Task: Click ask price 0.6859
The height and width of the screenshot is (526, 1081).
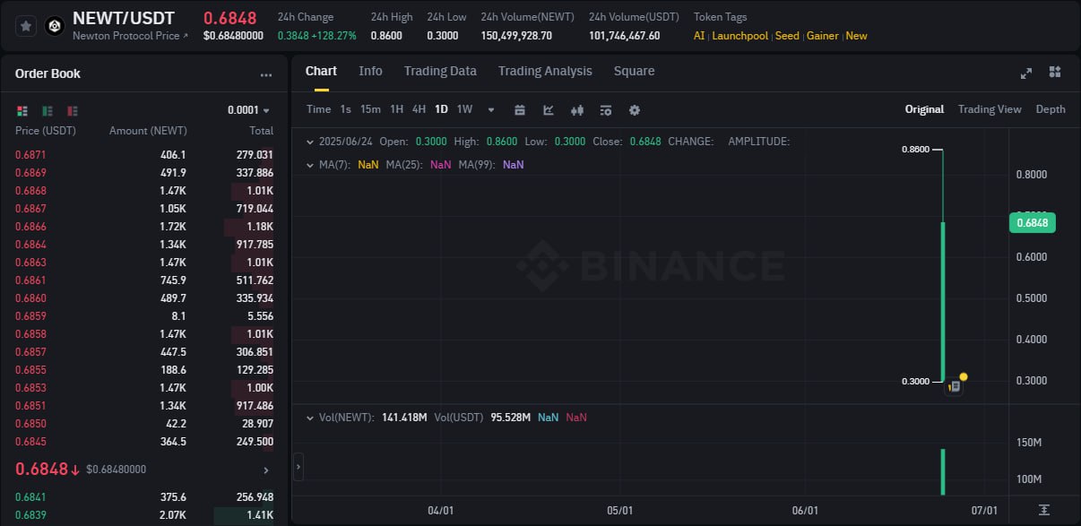Action: pyautogui.click(x=30, y=316)
